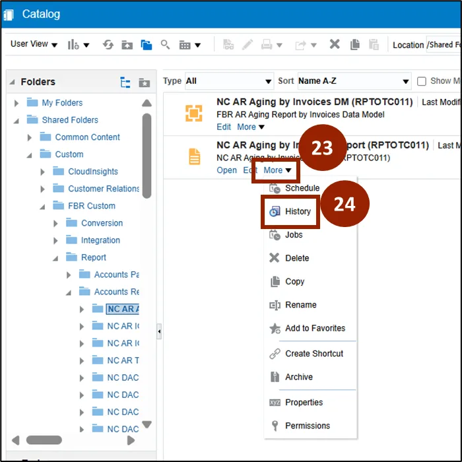Open the Sort Name A-Z dropdown

(x=354, y=81)
